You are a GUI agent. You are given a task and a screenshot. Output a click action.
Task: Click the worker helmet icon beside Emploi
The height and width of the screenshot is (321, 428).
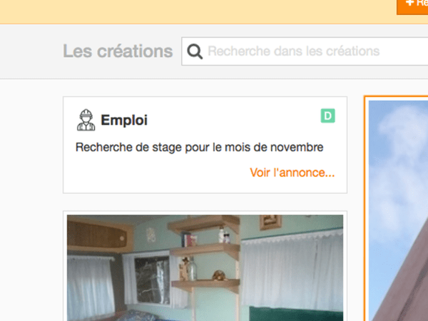86,120
